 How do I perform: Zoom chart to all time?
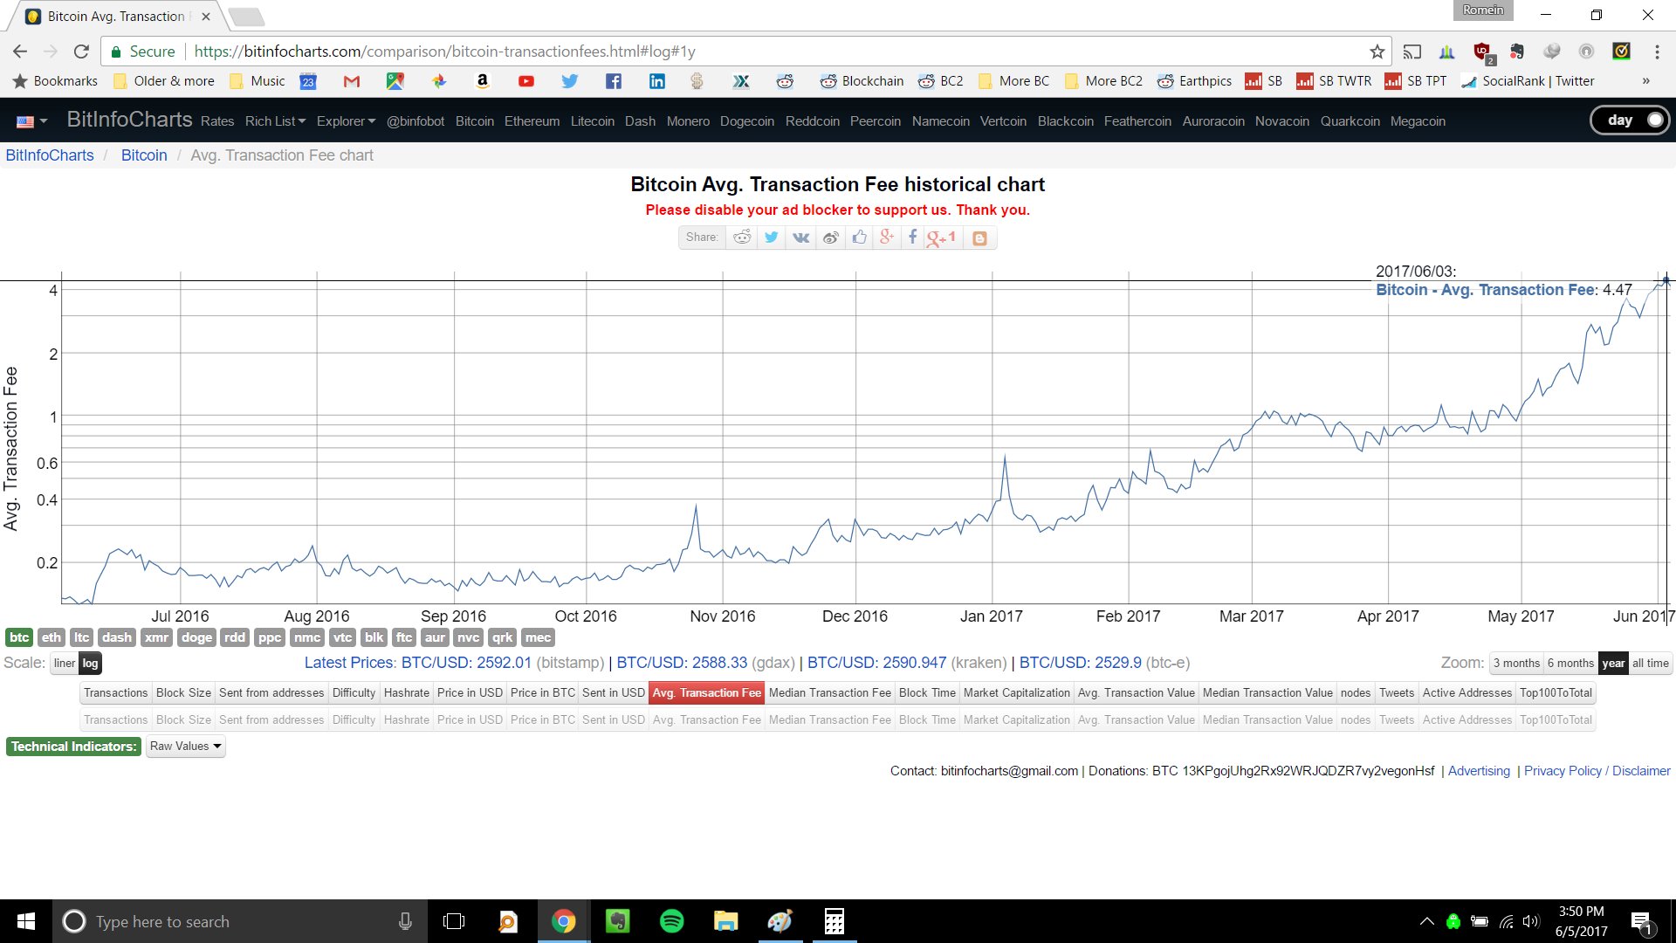click(x=1650, y=664)
